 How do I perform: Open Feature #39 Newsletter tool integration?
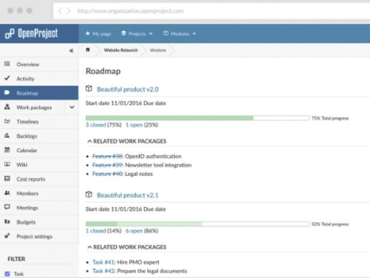click(x=108, y=165)
